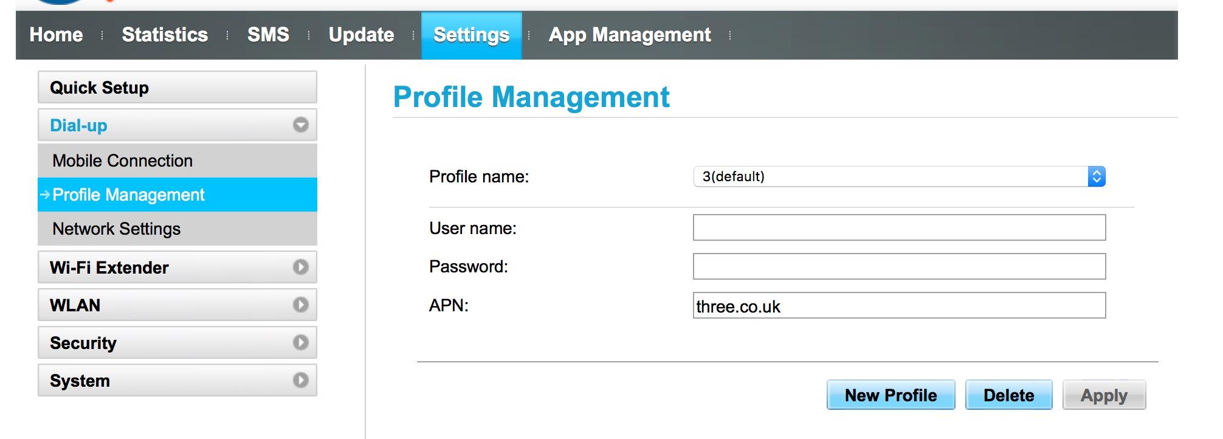Screen dimensions: 1223x439
Task: Expand the Wi-Fi Extender arrow icon
Action: coord(300,267)
